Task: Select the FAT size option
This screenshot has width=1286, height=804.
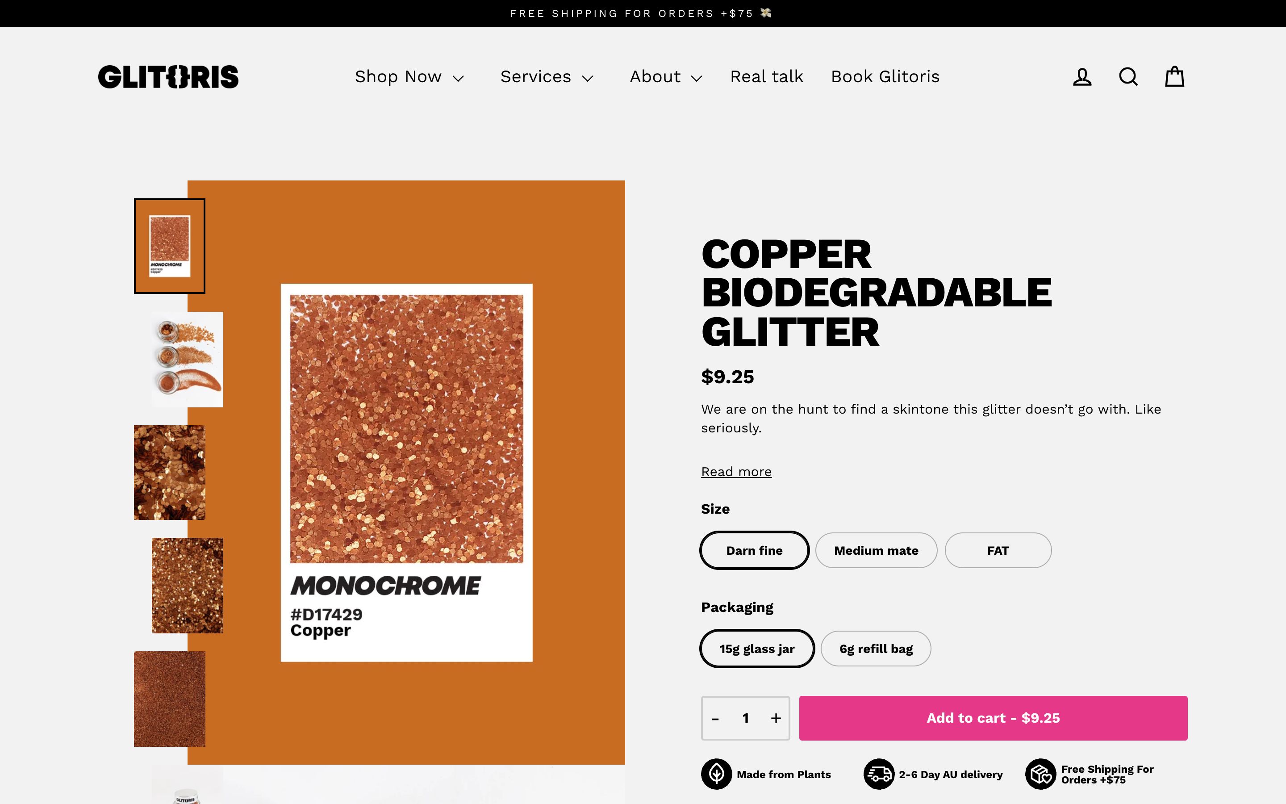Action: coord(998,550)
